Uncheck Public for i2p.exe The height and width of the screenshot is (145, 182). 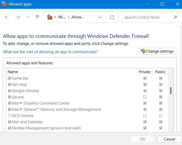(x=161, y=97)
